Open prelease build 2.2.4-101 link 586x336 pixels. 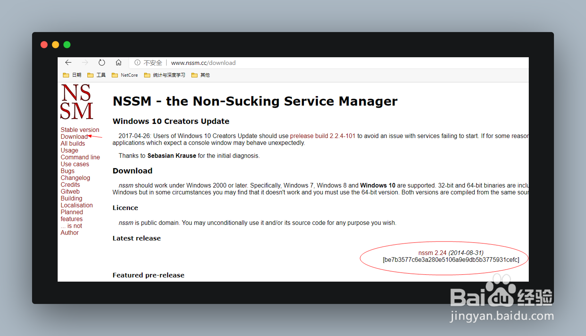point(322,136)
